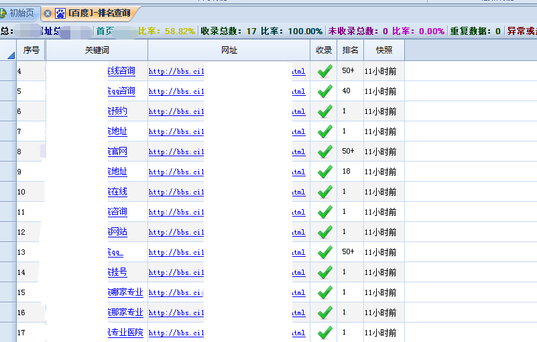537x342 pixels.
Task: Click the 未收录总数: 0 status entry
Action: [x=358, y=32]
